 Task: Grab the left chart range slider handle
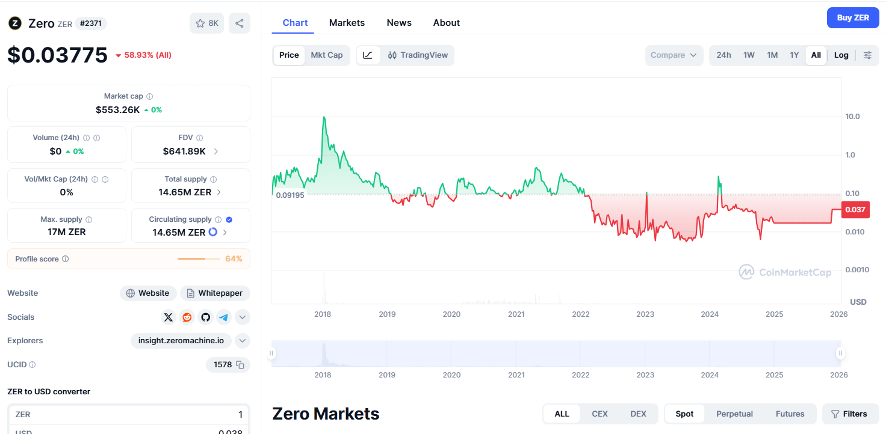click(x=272, y=353)
